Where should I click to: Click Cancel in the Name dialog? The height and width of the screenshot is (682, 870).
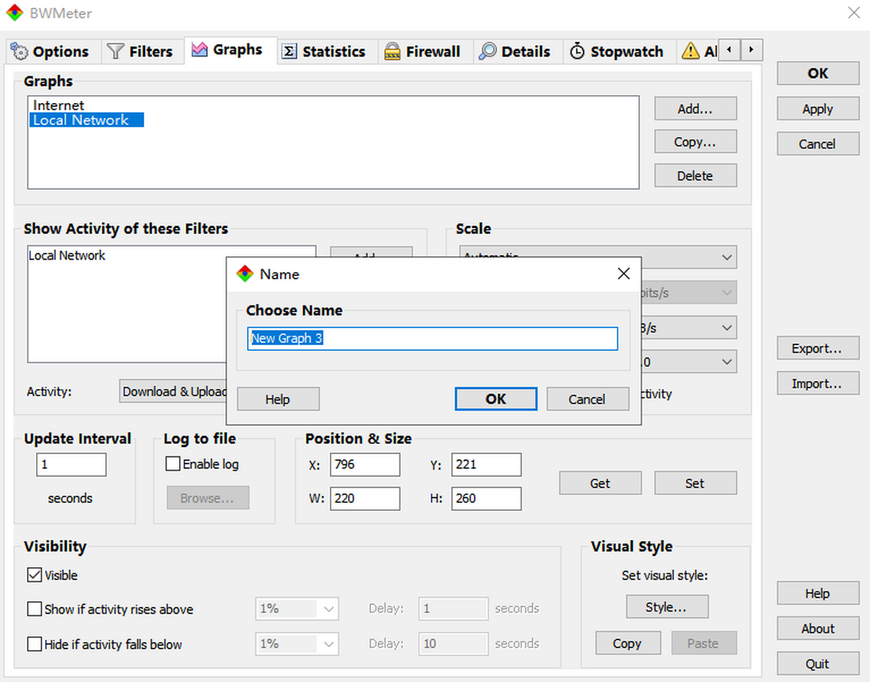(587, 399)
